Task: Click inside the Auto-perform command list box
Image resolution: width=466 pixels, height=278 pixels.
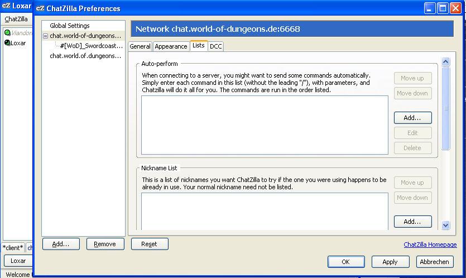Action: coord(264,124)
